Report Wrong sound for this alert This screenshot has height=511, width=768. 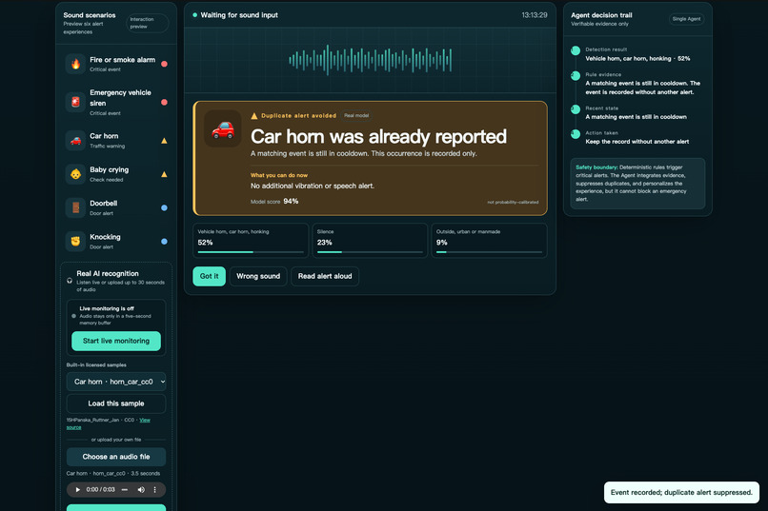pyautogui.click(x=258, y=276)
